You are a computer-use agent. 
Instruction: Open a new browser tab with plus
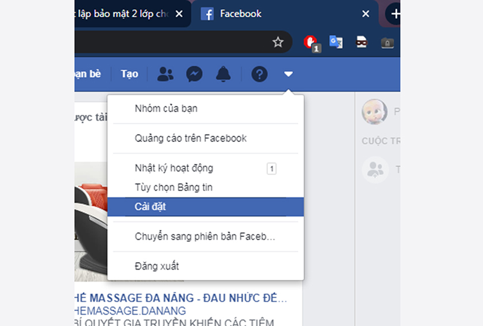(x=394, y=14)
